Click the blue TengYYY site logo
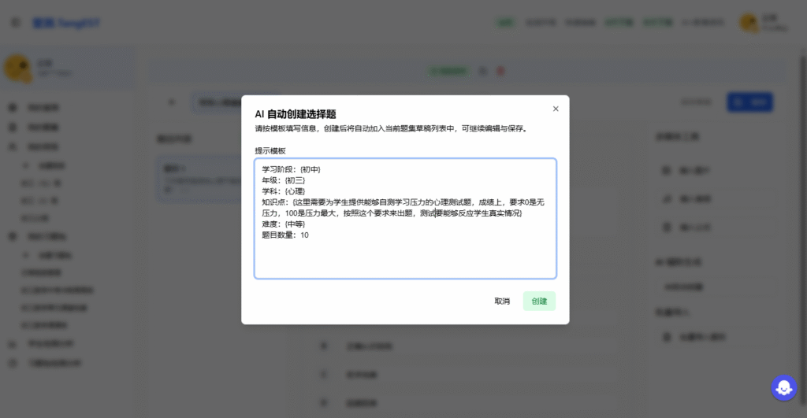This screenshot has height=418, width=807. coord(66,23)
